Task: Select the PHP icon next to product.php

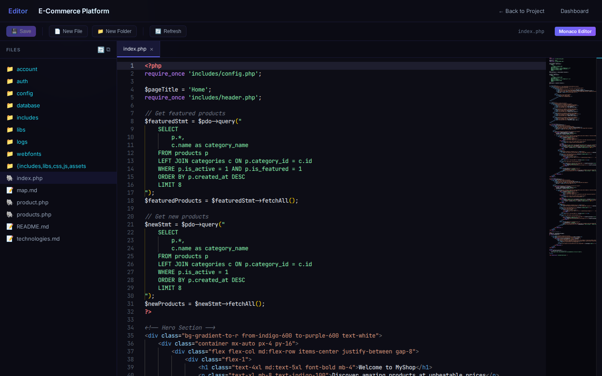Action: click(x=10, y=202)
